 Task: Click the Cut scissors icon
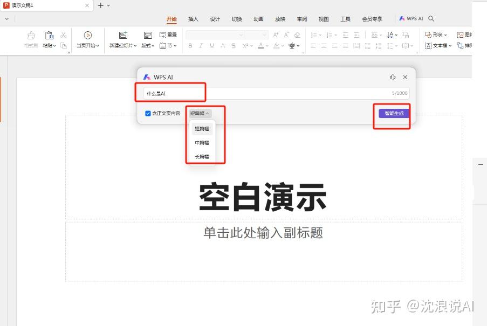(x=64, y=35)
